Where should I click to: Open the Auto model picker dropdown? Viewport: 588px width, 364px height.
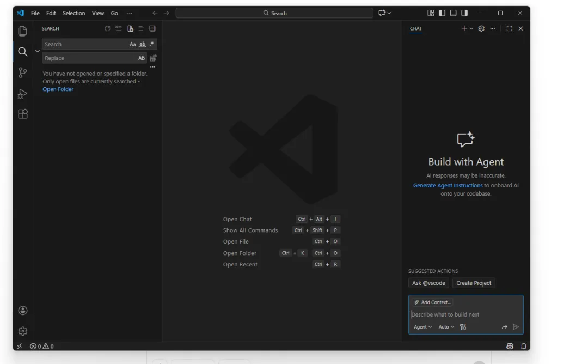(x=446, y=327)
